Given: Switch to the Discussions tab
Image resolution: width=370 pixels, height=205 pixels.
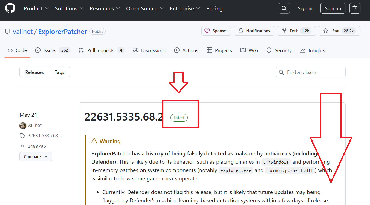Looking at the screenshot, I should click(149, 50).
